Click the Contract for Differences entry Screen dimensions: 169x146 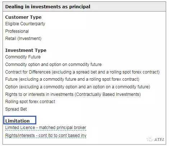point(82,72)
